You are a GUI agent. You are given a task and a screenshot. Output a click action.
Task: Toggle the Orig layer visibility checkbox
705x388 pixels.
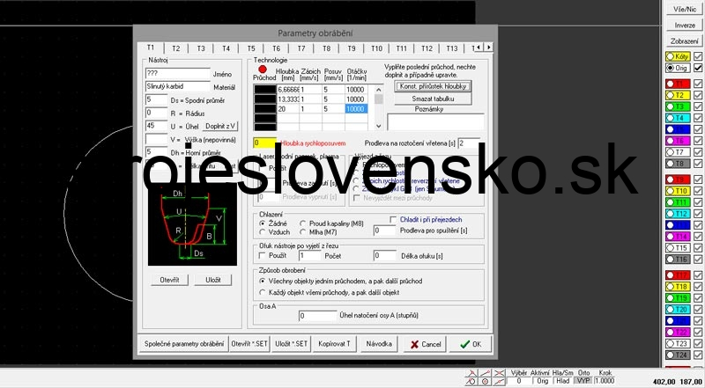[x=697, y=69]
